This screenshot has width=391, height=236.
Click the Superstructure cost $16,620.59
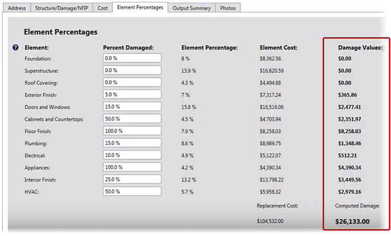tap(272, 70)
